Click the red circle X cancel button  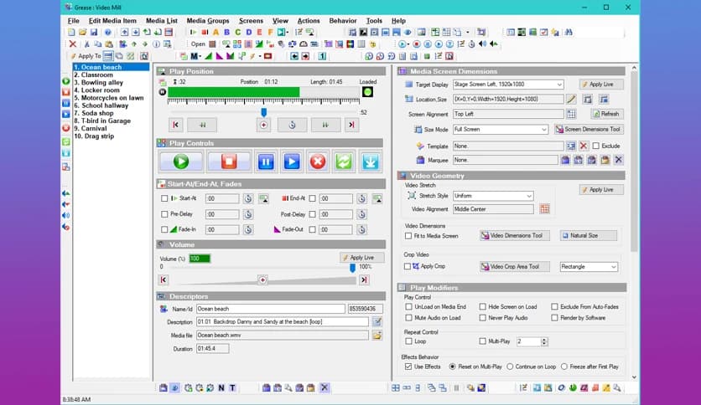tap(318, 161)
